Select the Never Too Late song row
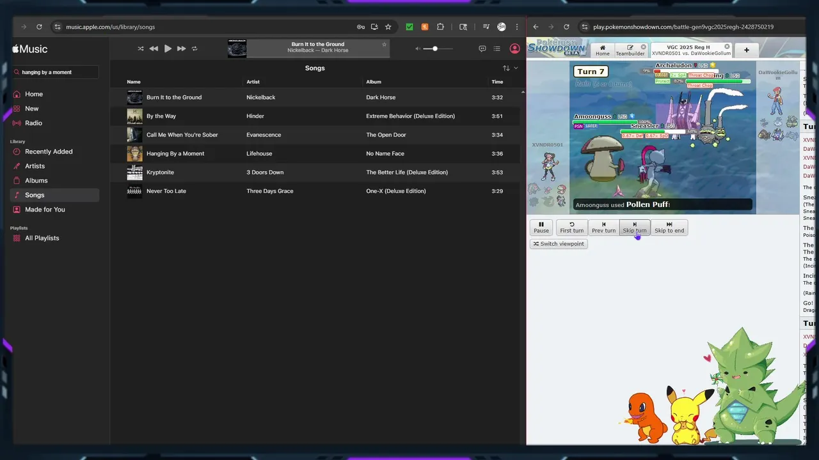This screenshot has height=460, width=819. click(316, 191)
